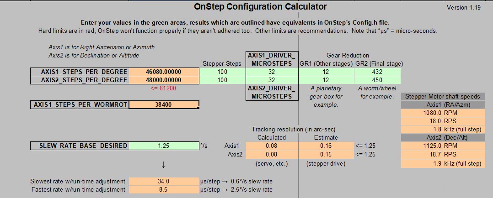
Task: Select the AXIS1_STEPS_PER_DEGREE label cell
Action: click(80, 72)
